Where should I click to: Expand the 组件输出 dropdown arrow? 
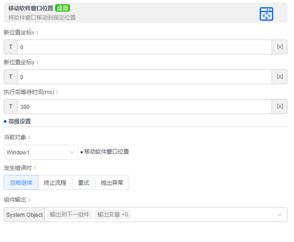click(279, 215)
